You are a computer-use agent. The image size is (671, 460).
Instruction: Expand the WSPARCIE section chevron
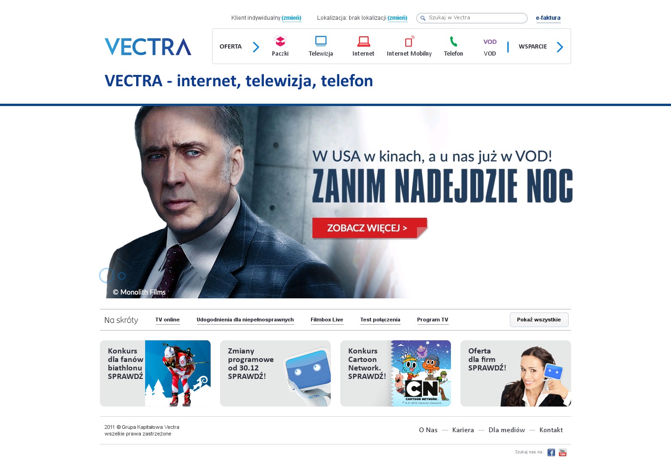coord(560,47)
